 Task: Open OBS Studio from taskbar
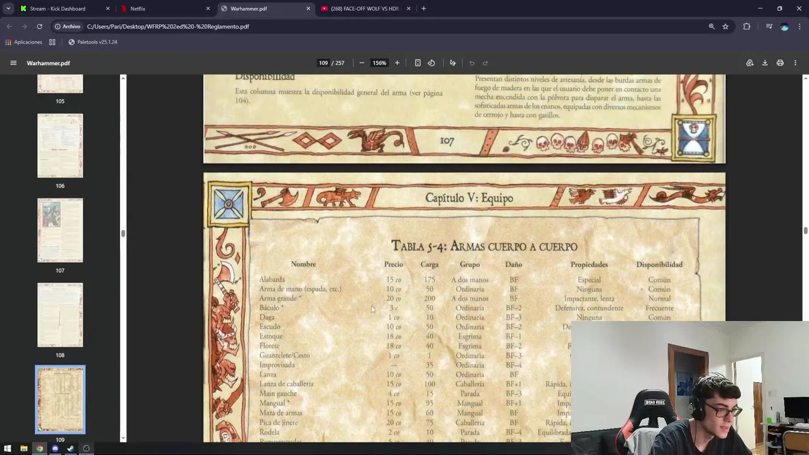(86, 449)
